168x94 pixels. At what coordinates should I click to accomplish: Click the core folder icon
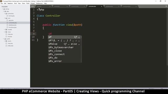(x=6, y=18)
